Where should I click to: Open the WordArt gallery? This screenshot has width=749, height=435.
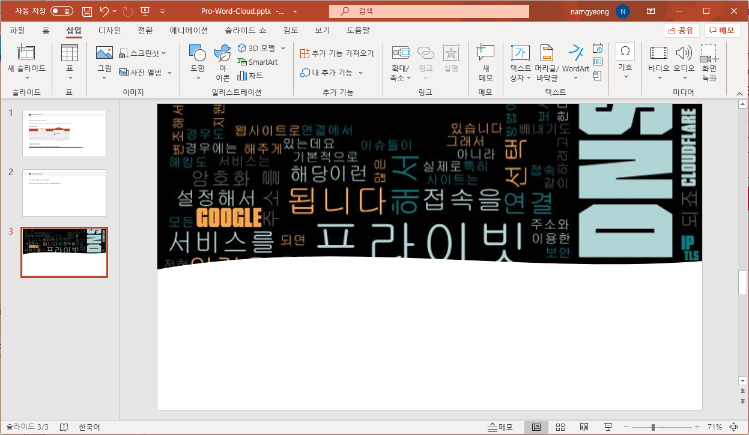coord(575,62)
